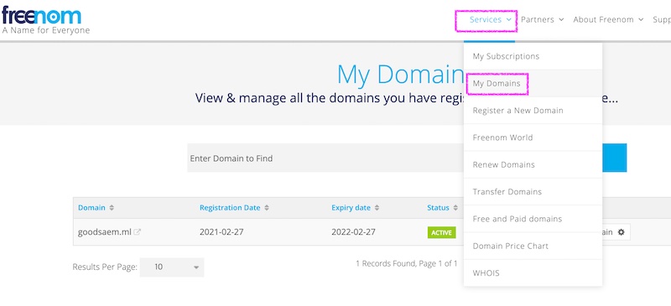Open Results Per Page dropdown showing 10
Image resolution: width=671 pixels, height=306 pixels.
(172, 267)
